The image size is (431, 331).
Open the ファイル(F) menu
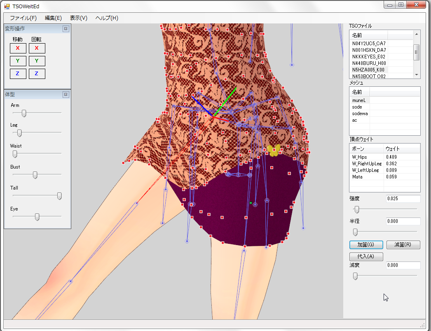point(23,18)
